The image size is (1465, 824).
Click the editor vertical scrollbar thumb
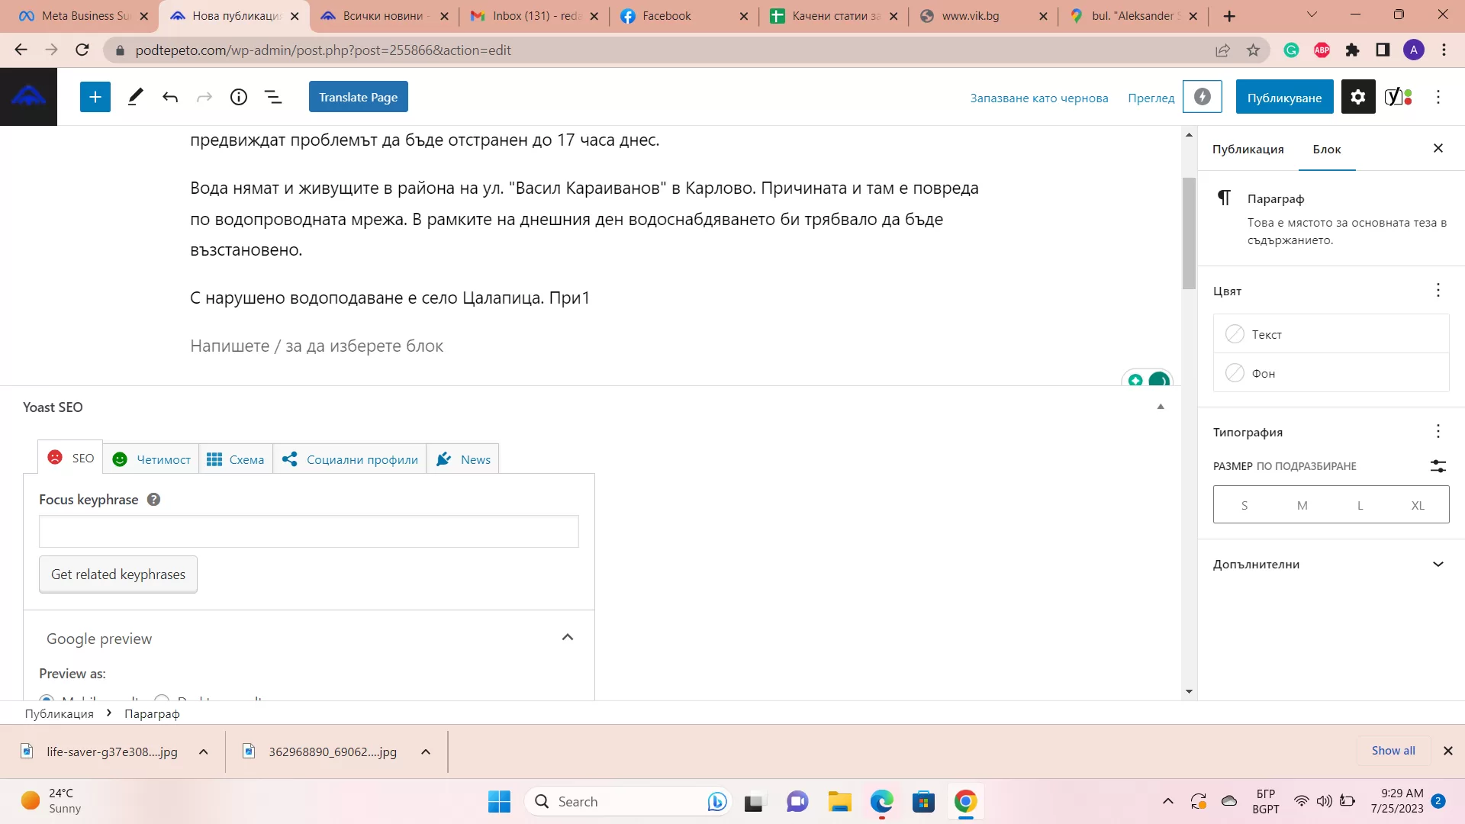tap(1189, 233)
